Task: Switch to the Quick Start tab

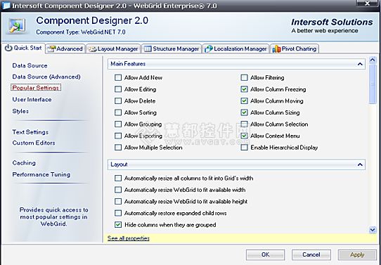Action: 23,48
